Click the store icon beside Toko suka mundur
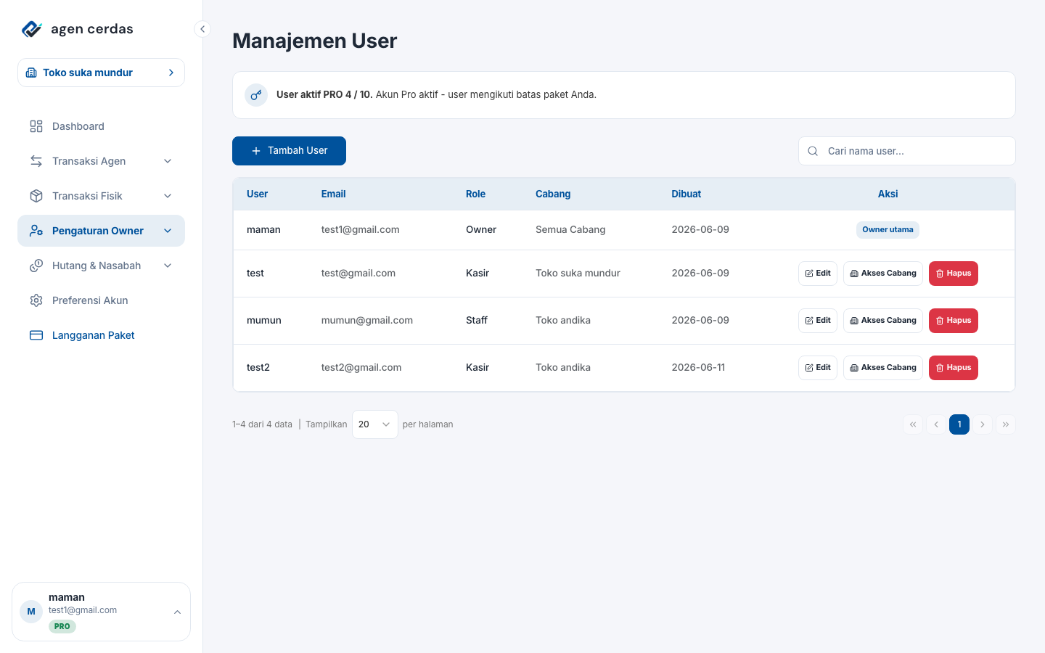Image resolution: width=1045 pixels, height=653 pixels. click(31, 73)
